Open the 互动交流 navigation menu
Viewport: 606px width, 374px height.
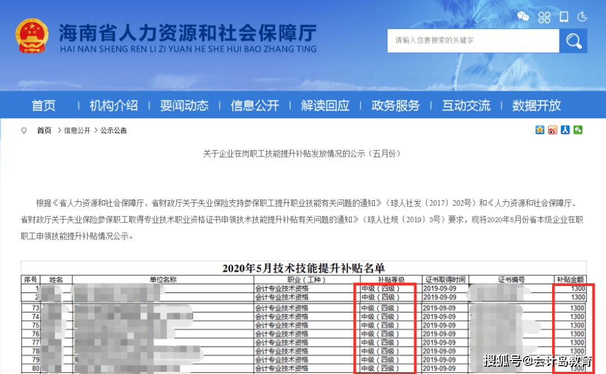click(466, 105)
